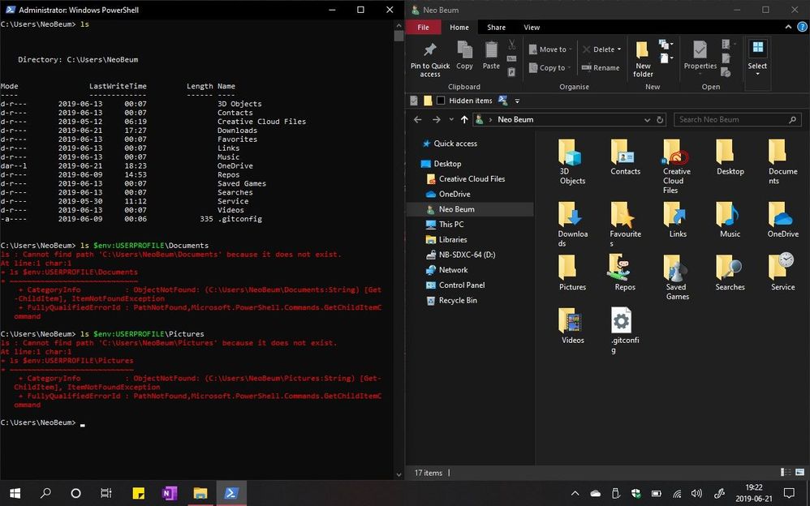The width and height of the screenshot is (810, 506).
Task: Open the Delete dropdown in ribbon
Action: [601, 49]
